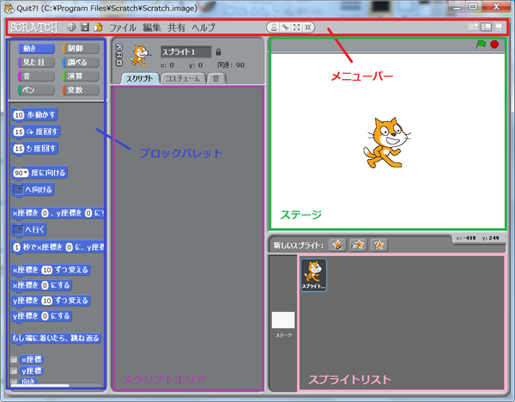Open the 編集 menu
This screenshot has width=515, height=402.
pos(152,27)
